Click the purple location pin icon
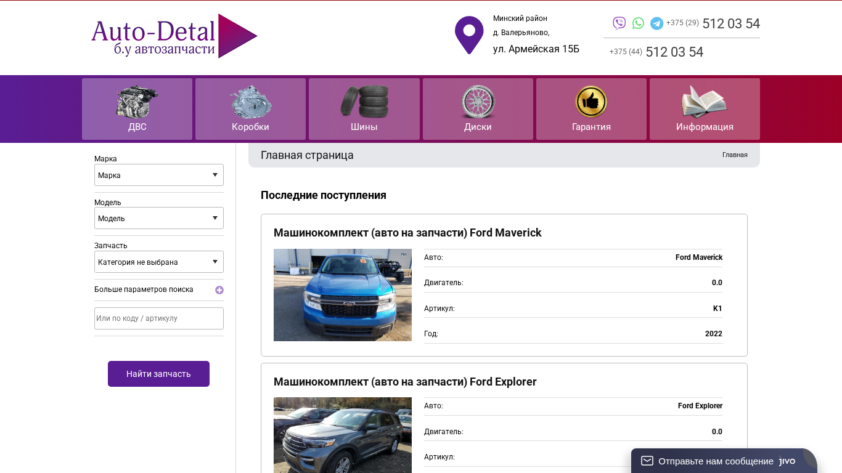Screen dimensions: 842x473 [x=469, y=34]
